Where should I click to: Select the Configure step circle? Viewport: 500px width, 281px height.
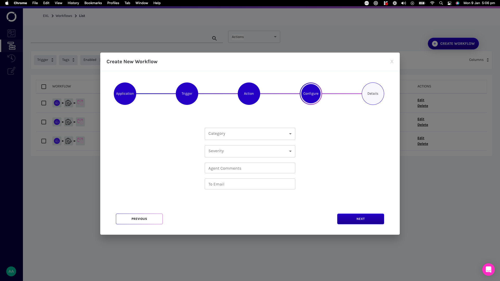[x=311, y=94]
